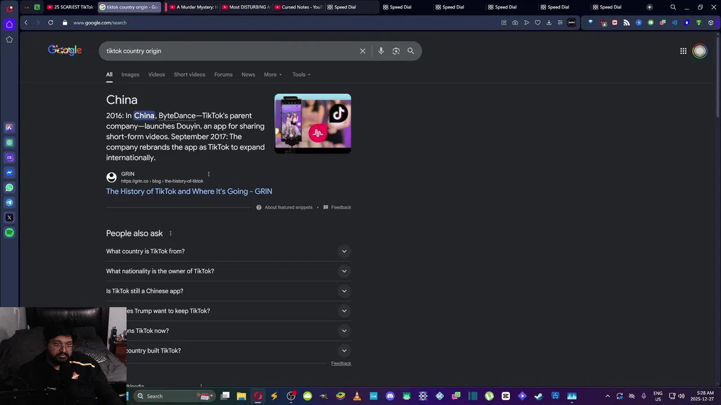Open the ChatGPT sidebar icon

coord(9,142)
